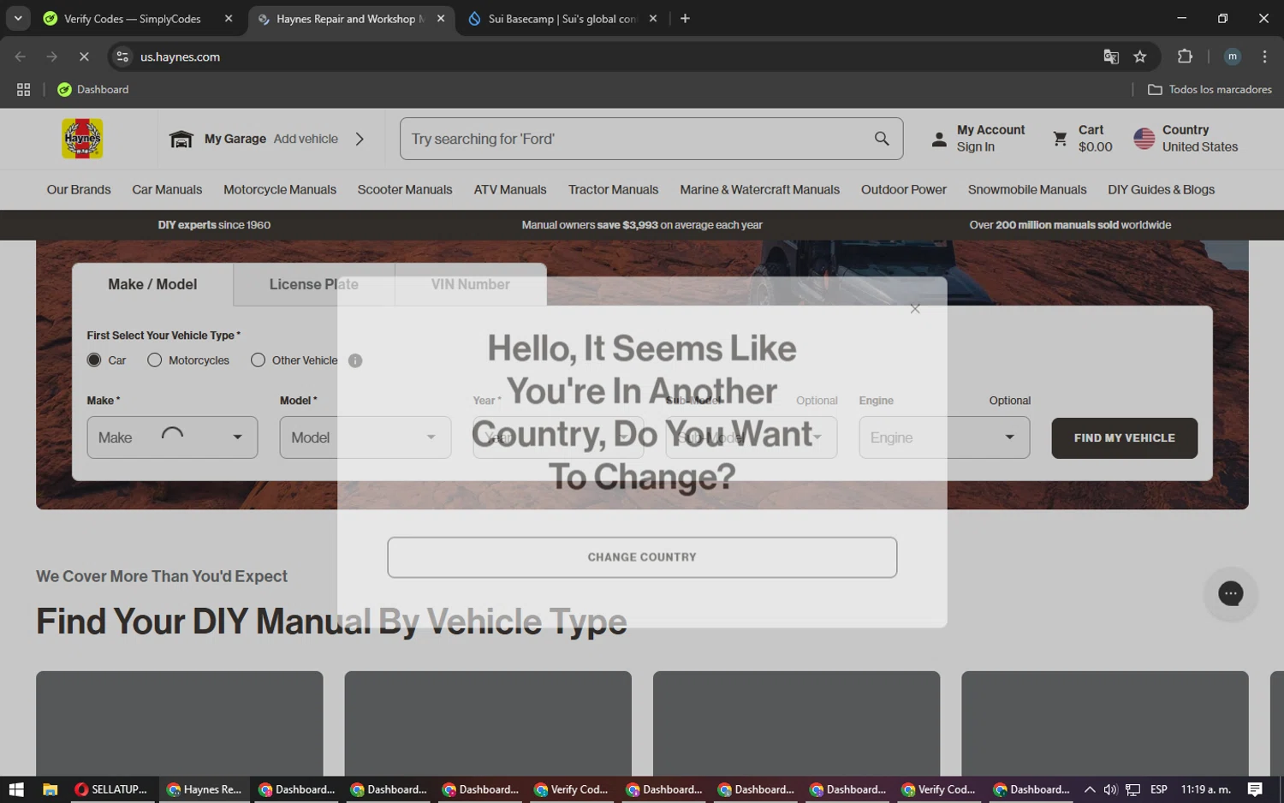The width and height of the screenshot is (1284, 803).
Task: Select the Car radio button
Action: click(x=94, y=360)
